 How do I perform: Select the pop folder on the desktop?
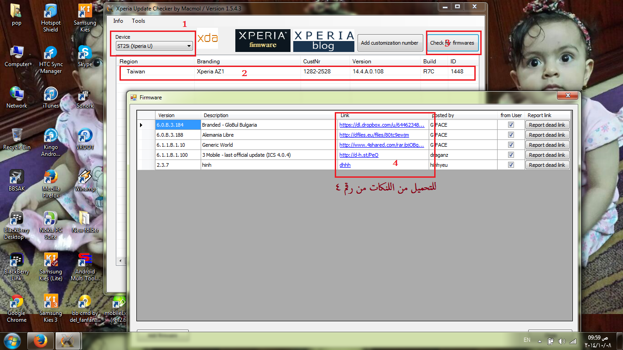click(16, 15)
